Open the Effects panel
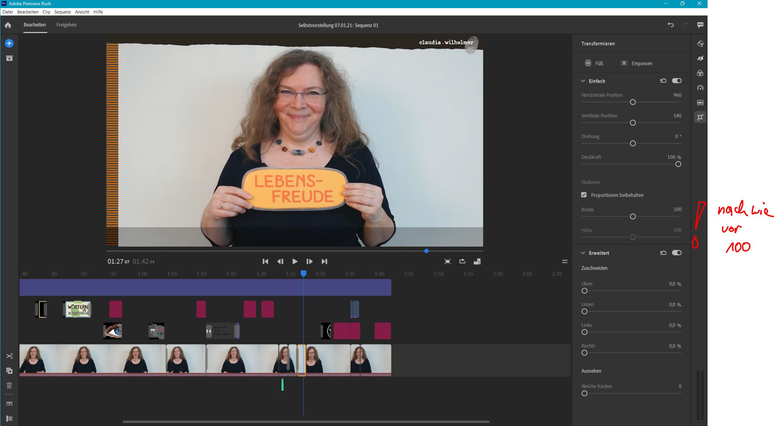 (701, 58)
